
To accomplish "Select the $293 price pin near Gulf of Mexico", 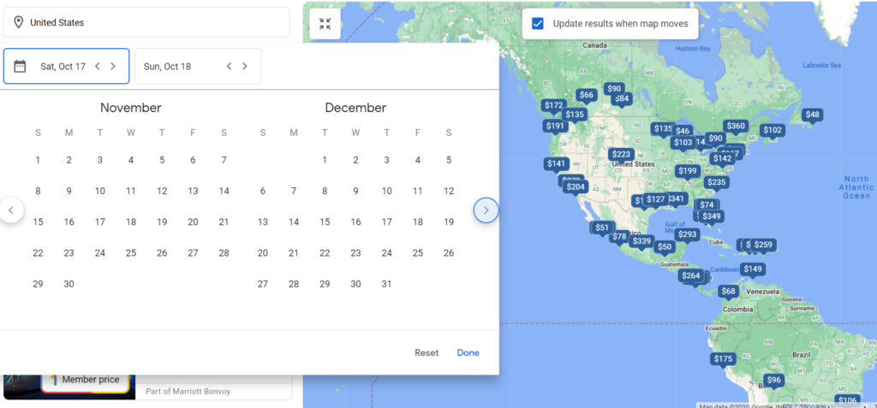I will 687,234.
